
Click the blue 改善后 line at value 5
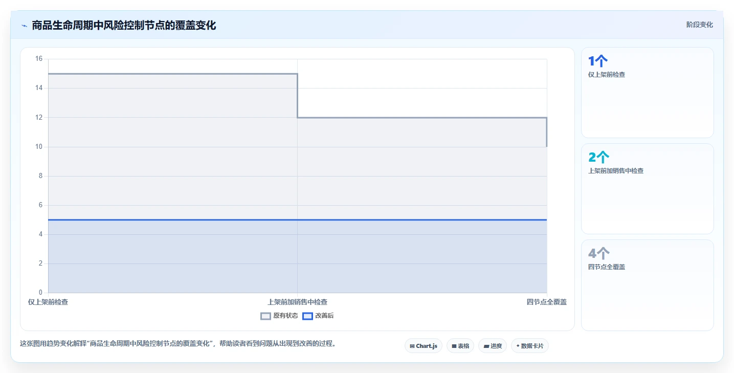tap(297, 220)
